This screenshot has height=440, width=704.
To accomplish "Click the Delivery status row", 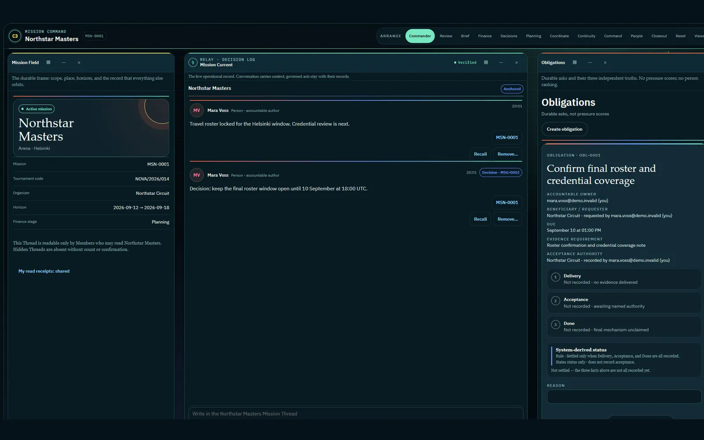I will click(624, 279).
